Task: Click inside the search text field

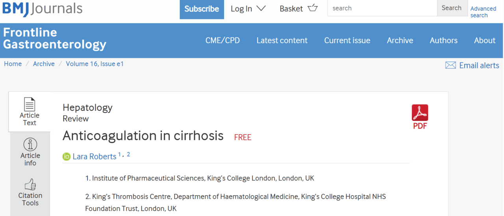Action: (x=382, y=8)
